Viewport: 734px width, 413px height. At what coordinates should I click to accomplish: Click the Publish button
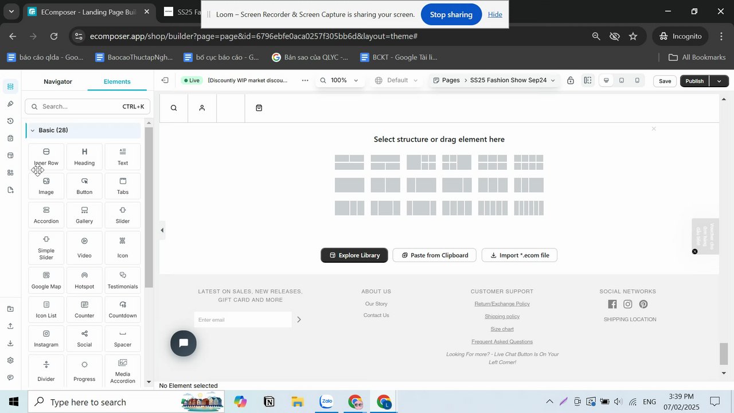point(694,81)
